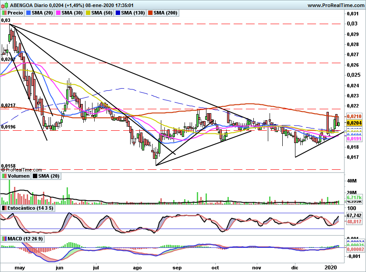This screenshot has width=366, height=272.
Task: Toggle the SMA (30) indicator label
Action: [72, 13]
